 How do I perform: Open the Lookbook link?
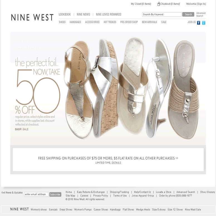pyautogui.click(x=65, y=14)
